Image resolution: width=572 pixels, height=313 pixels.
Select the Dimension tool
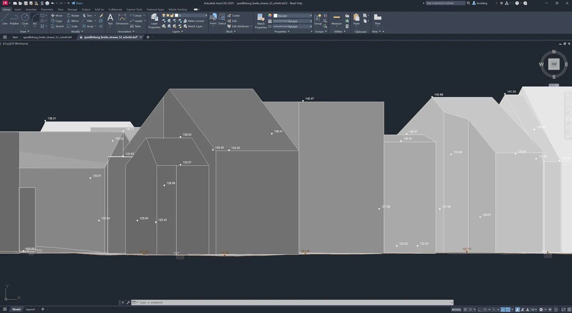coord(122,19)
